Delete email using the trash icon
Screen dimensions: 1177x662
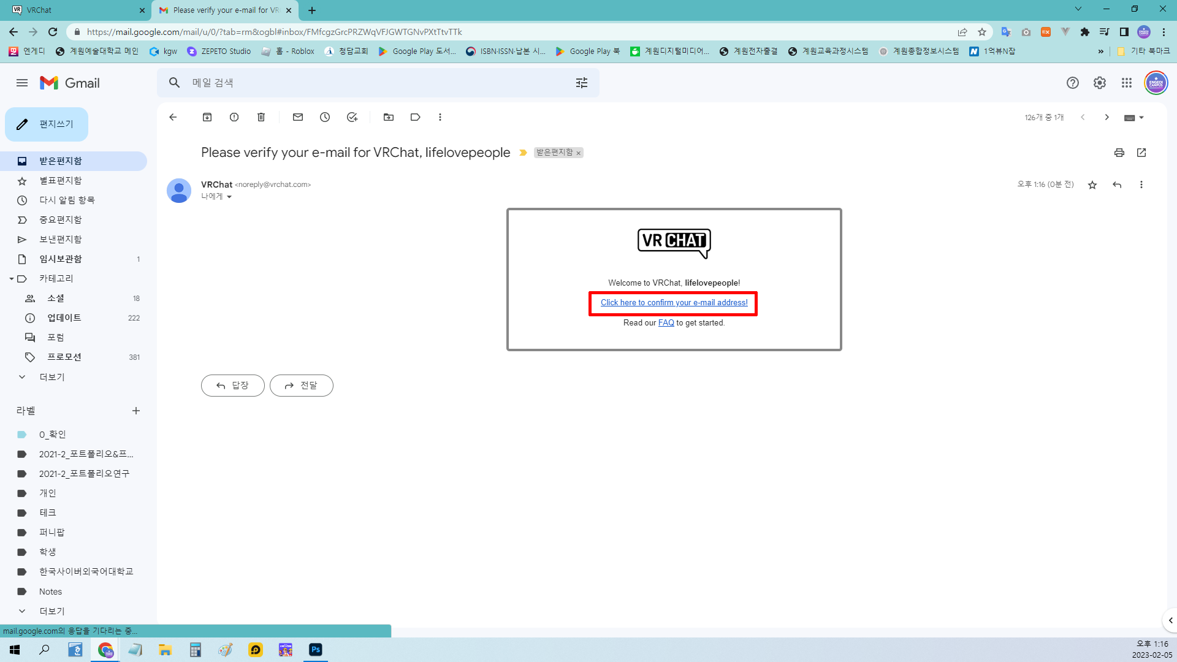pos(261,117)
